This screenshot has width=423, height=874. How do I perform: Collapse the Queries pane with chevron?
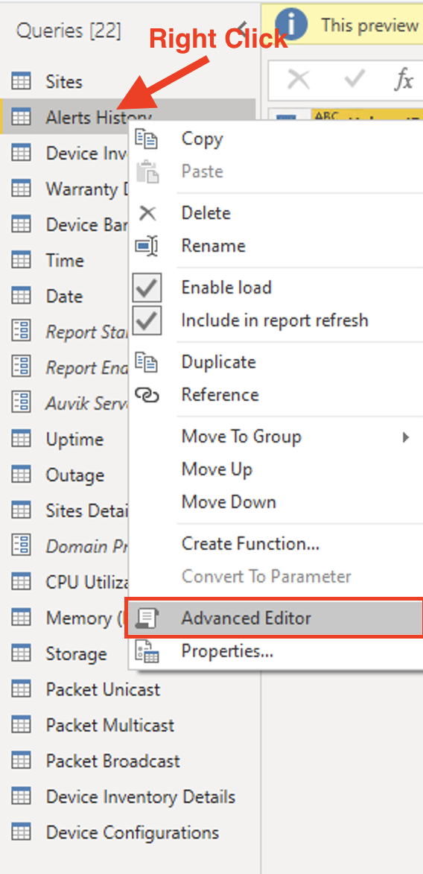243,26
